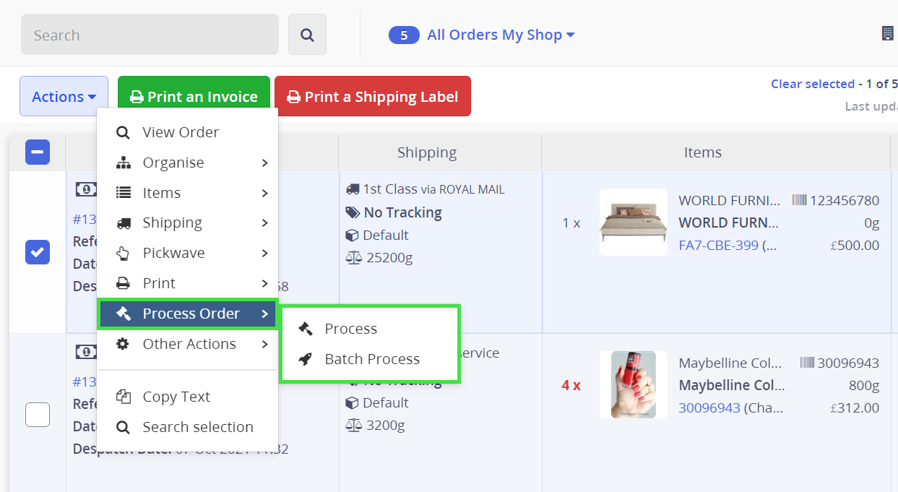Click the gear icon for Other Actions

(x=124, y=344)
